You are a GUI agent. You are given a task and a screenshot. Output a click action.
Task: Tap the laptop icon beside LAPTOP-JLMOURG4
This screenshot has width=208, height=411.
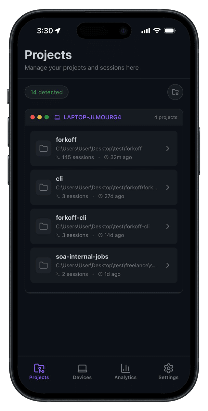[57, 117]
